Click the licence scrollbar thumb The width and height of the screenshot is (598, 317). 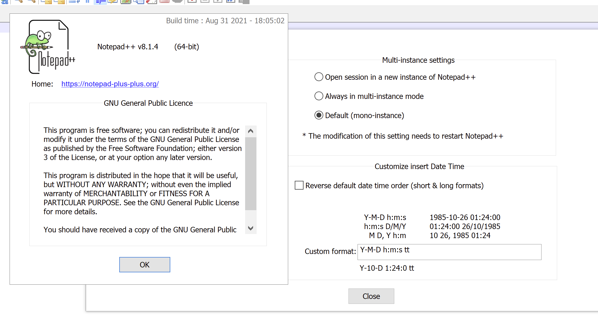(x=250, y=174)
